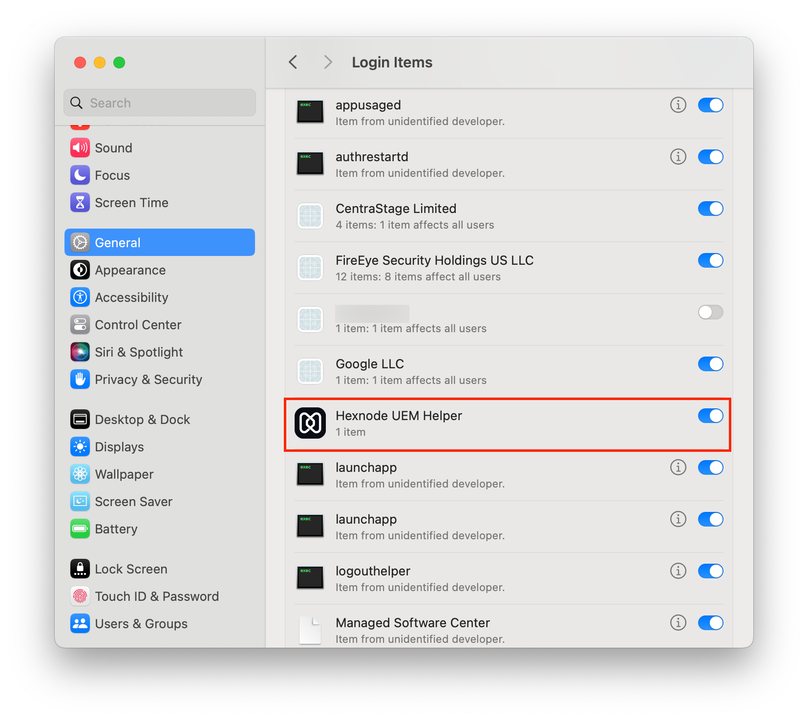Image resolution: width=808 pixels, height=720 pixels.
Task: Select Sound in the sidebar
Action: click(x=160, y=148)
